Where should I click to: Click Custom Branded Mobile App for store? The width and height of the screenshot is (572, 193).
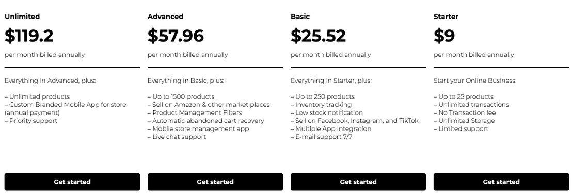(66, 105)
